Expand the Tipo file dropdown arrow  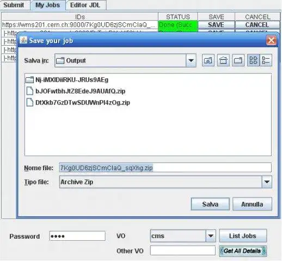[267, 182]
